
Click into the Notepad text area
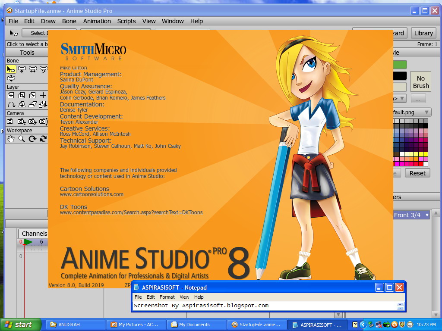click(x=265, y=306)
